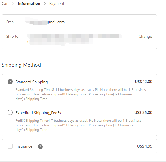Jump to the Payment breadcrumb step

point(57,3)
